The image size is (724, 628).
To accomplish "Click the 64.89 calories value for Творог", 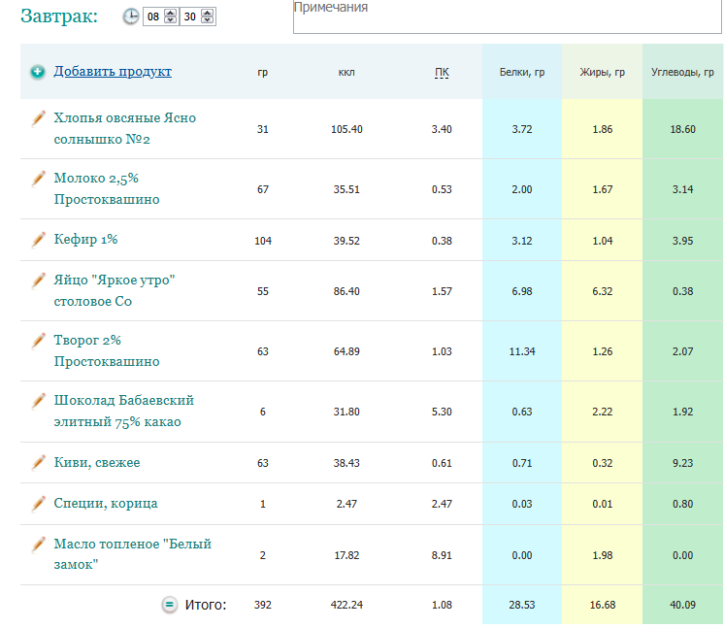I will [x=346, y=351].
